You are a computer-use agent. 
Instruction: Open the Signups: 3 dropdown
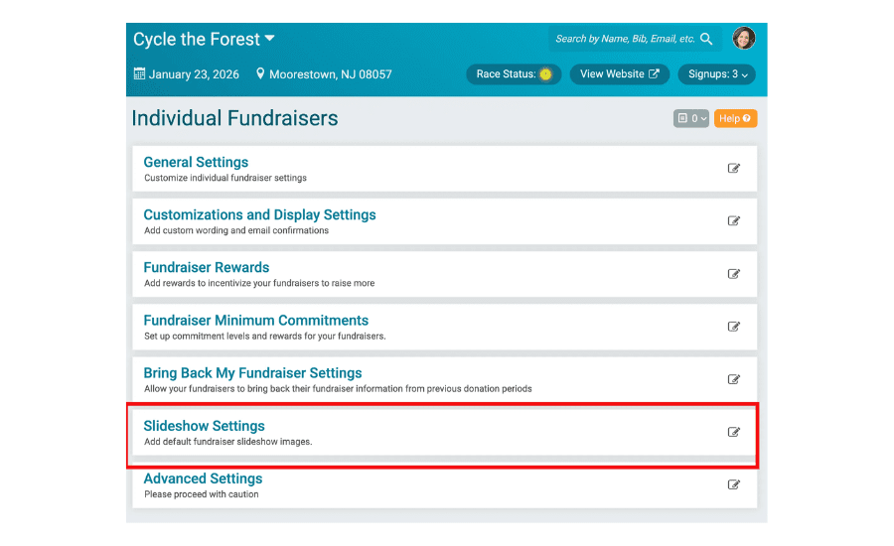coord(716,74)
